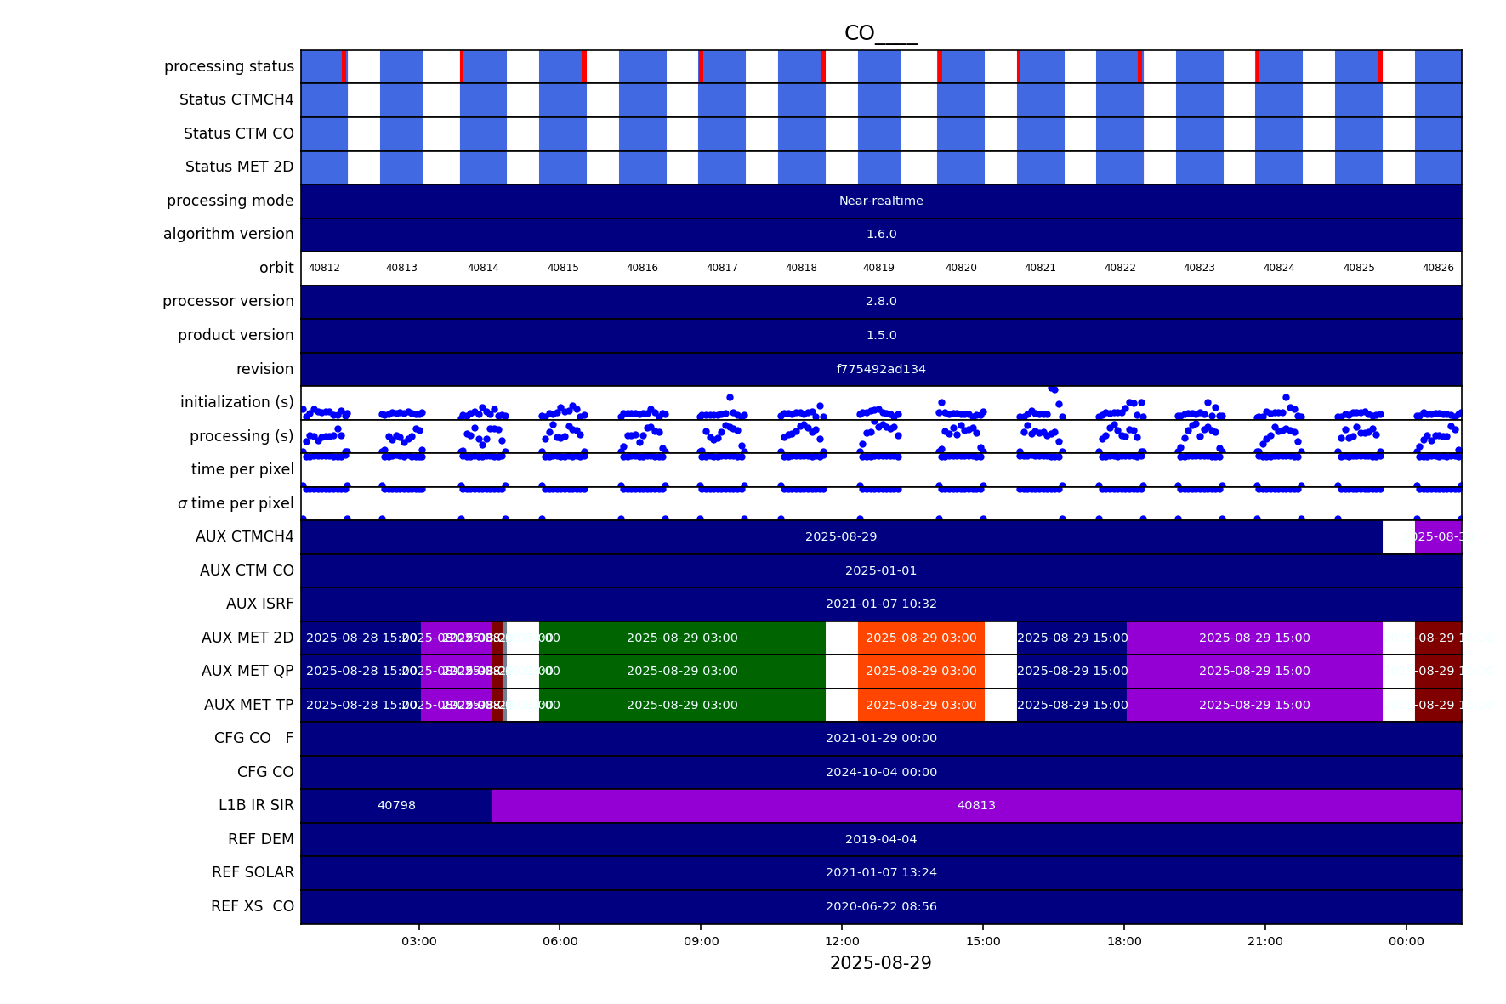The image size is (1506, 1004).
Task: Click green AUX MET QP segment
Action: (x=682, y=672)
